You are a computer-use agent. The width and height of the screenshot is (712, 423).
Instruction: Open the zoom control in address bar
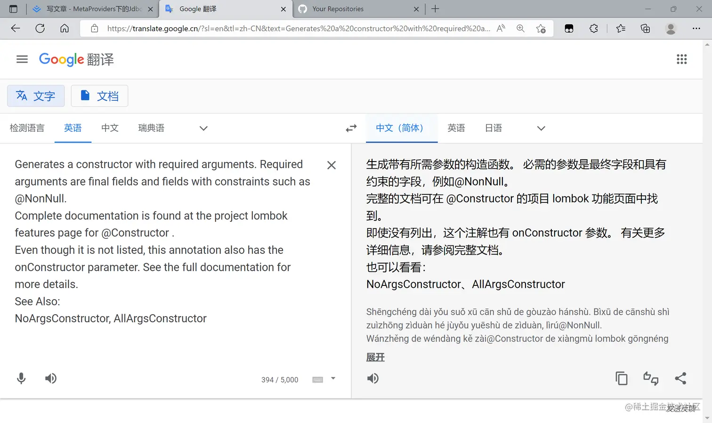[x=520, y=28]
